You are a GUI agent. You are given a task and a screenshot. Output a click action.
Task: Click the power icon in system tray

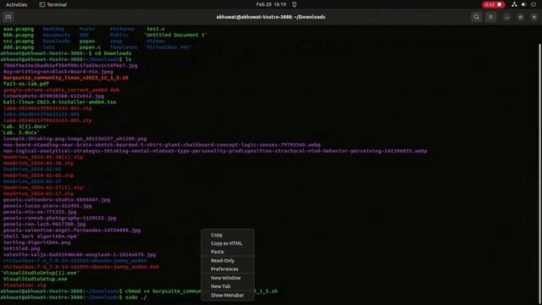[x=534, y=4]
